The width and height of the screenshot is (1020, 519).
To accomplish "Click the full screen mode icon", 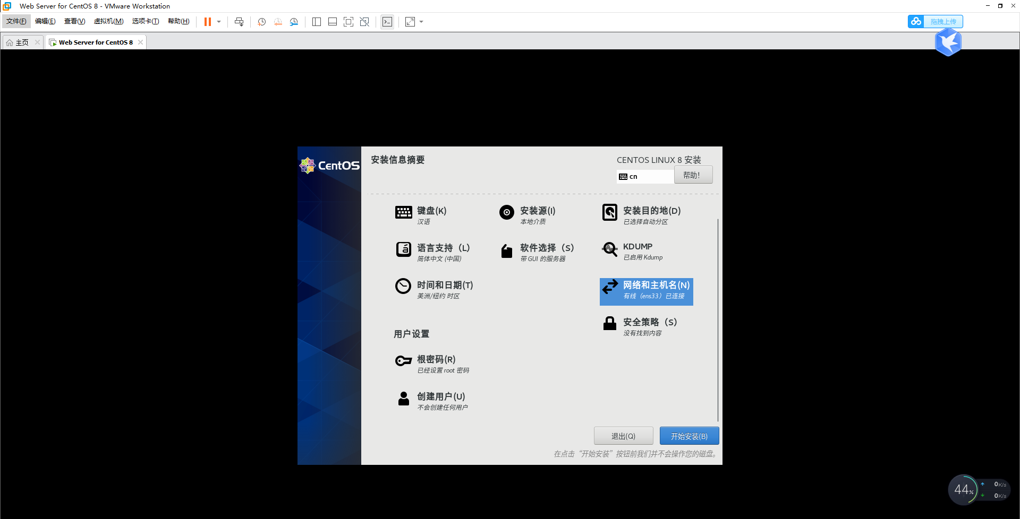I will click(348, 22).
